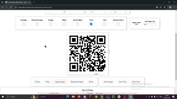Close the Geometrize Web Demo tab
177x99 pixels.
click(x=30, y=2)
